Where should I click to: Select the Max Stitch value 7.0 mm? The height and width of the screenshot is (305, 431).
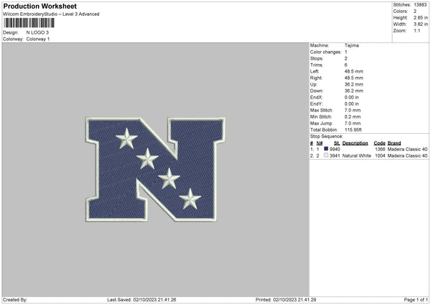pyautogui.click(x=353, y=110)
